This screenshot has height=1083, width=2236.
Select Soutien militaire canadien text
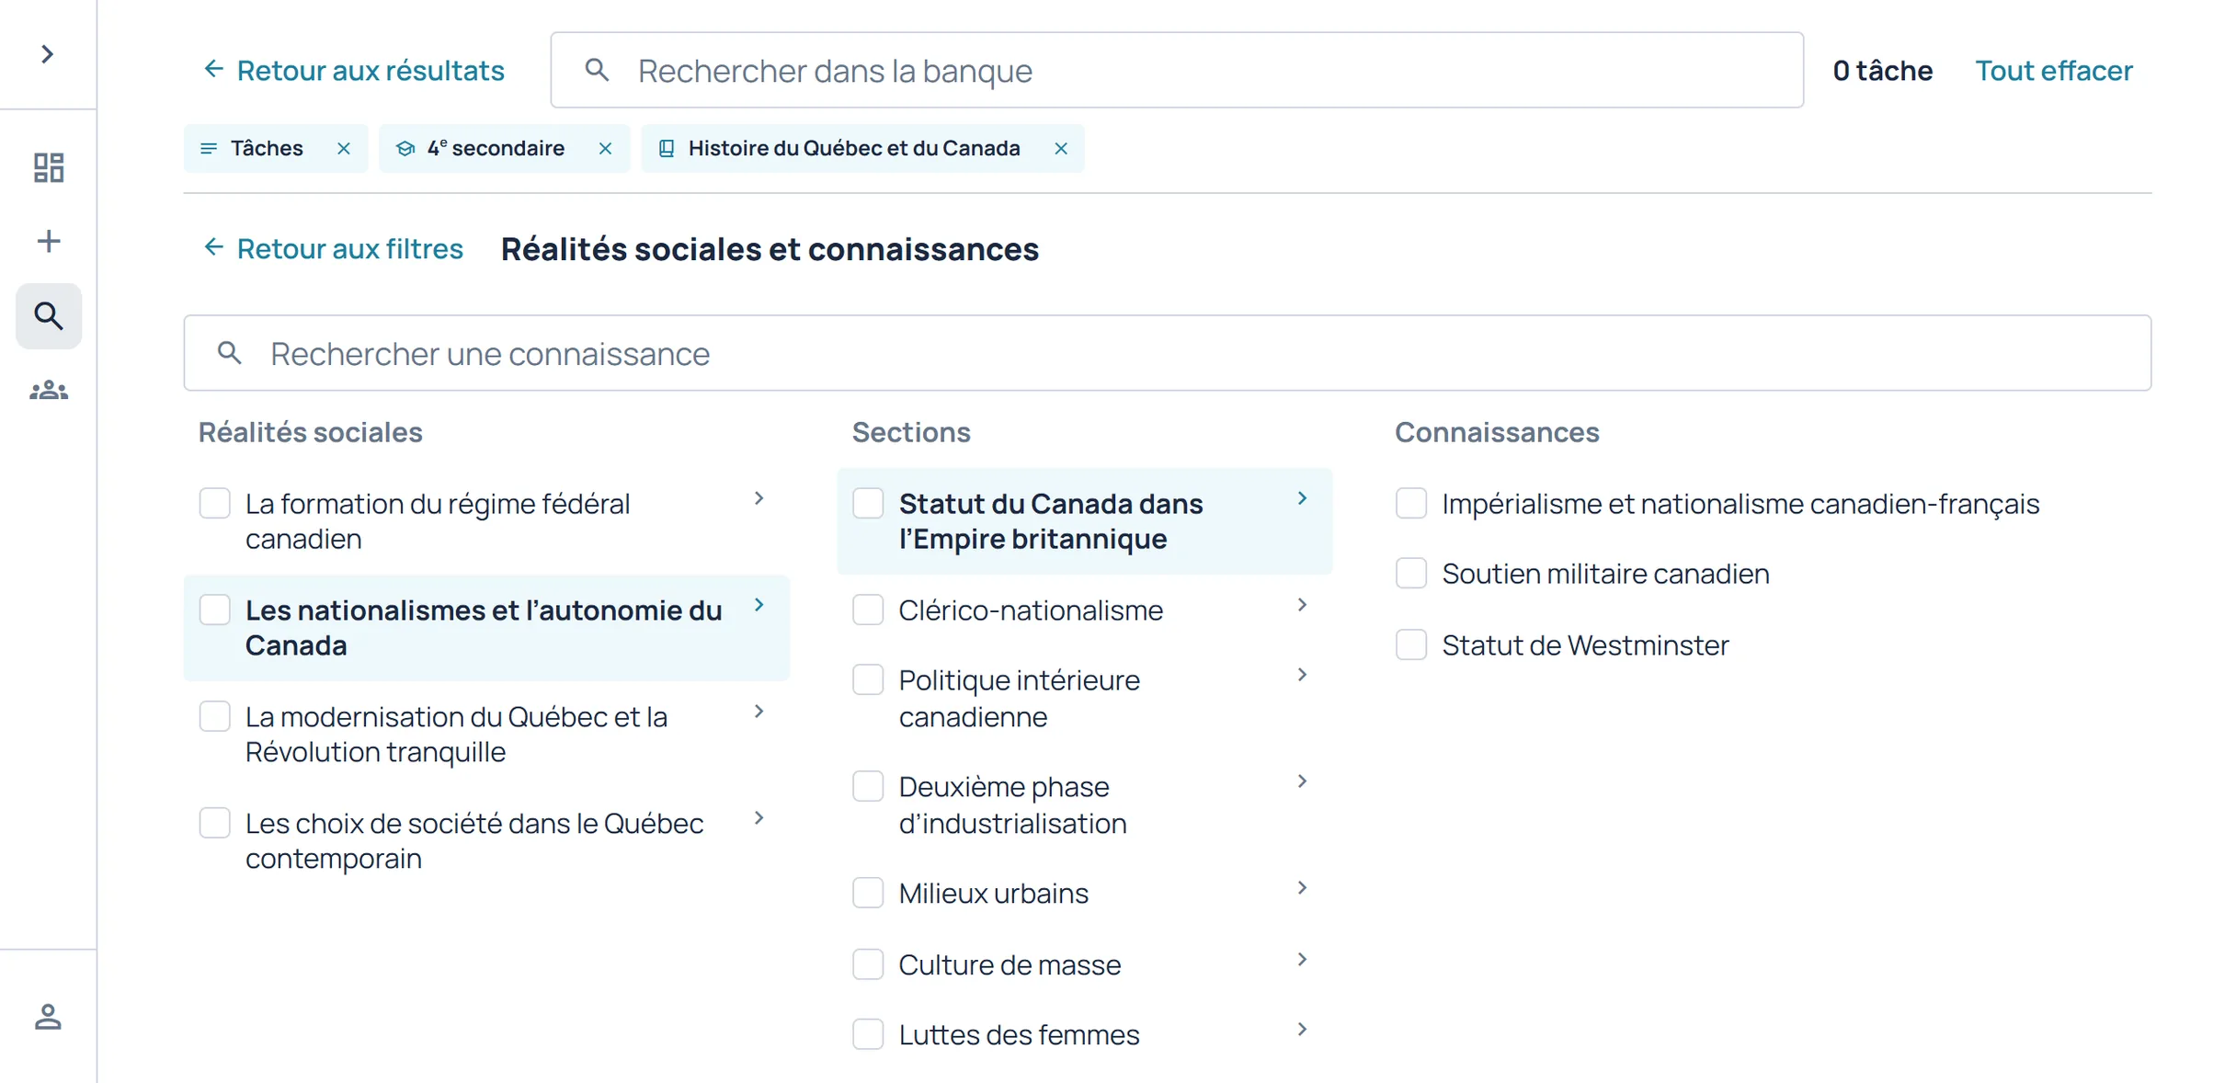[1605, 574]
